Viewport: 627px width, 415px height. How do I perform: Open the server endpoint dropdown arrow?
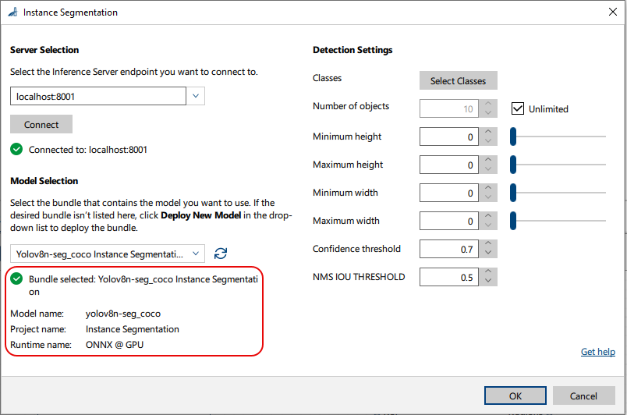coord(196,96)
